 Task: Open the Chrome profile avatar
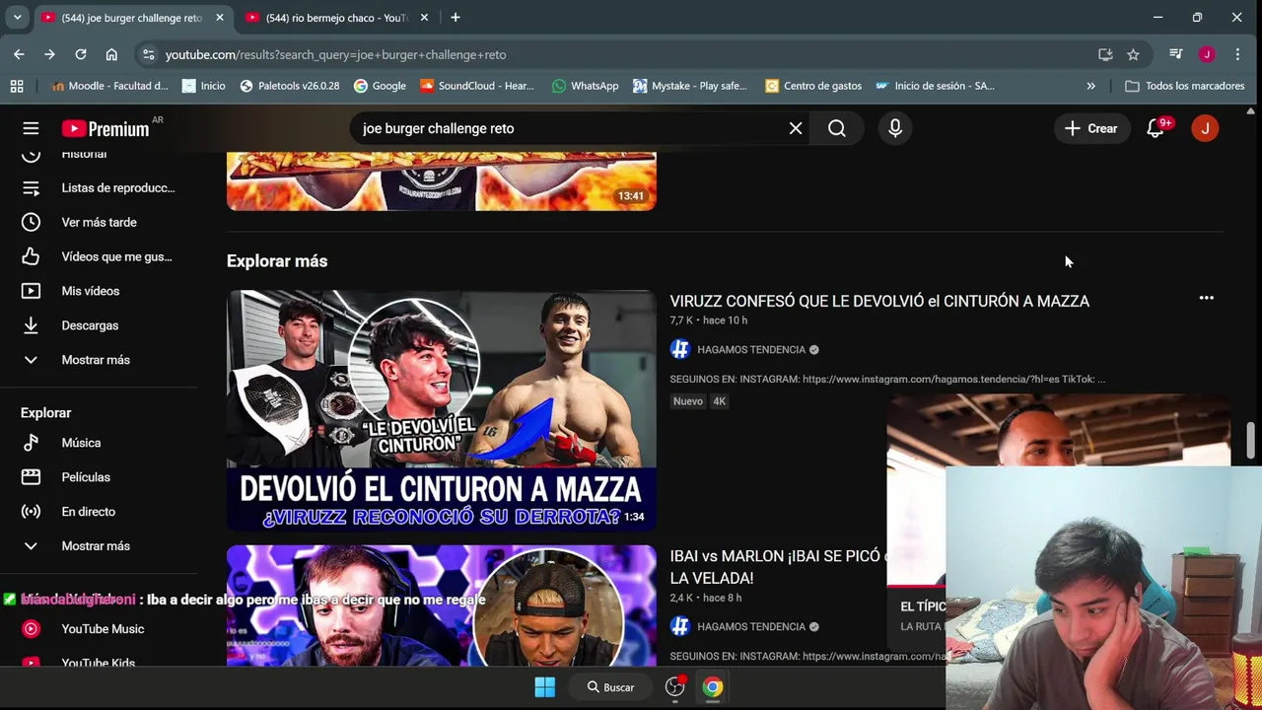click(x=1207, y=54)
